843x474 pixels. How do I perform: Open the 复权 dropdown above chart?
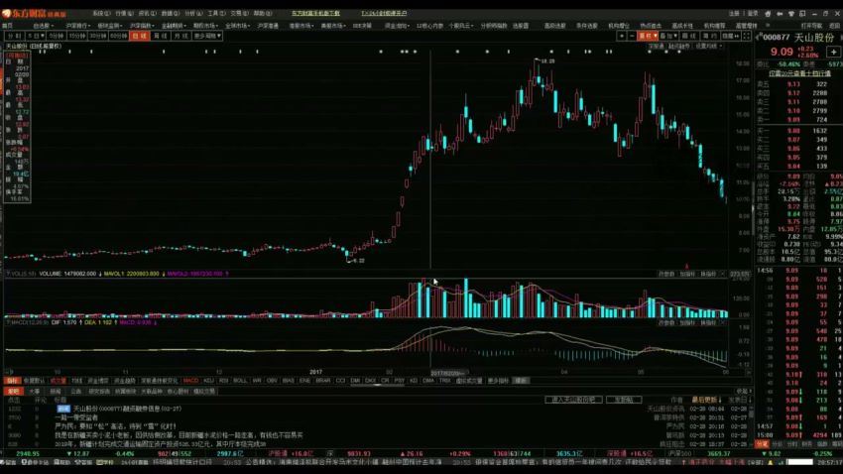[x=648, y=36]
